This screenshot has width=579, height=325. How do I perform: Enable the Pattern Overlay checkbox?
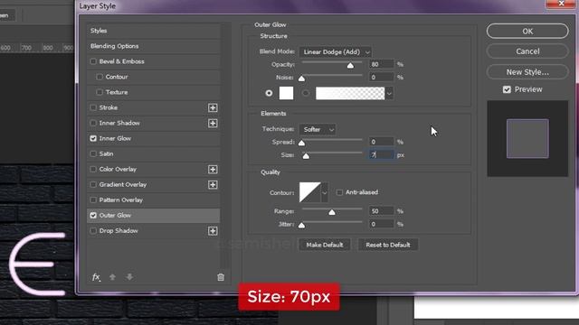tap(93, 200)
